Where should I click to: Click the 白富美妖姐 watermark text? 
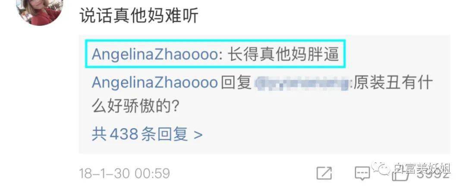(x=422, y=169)
